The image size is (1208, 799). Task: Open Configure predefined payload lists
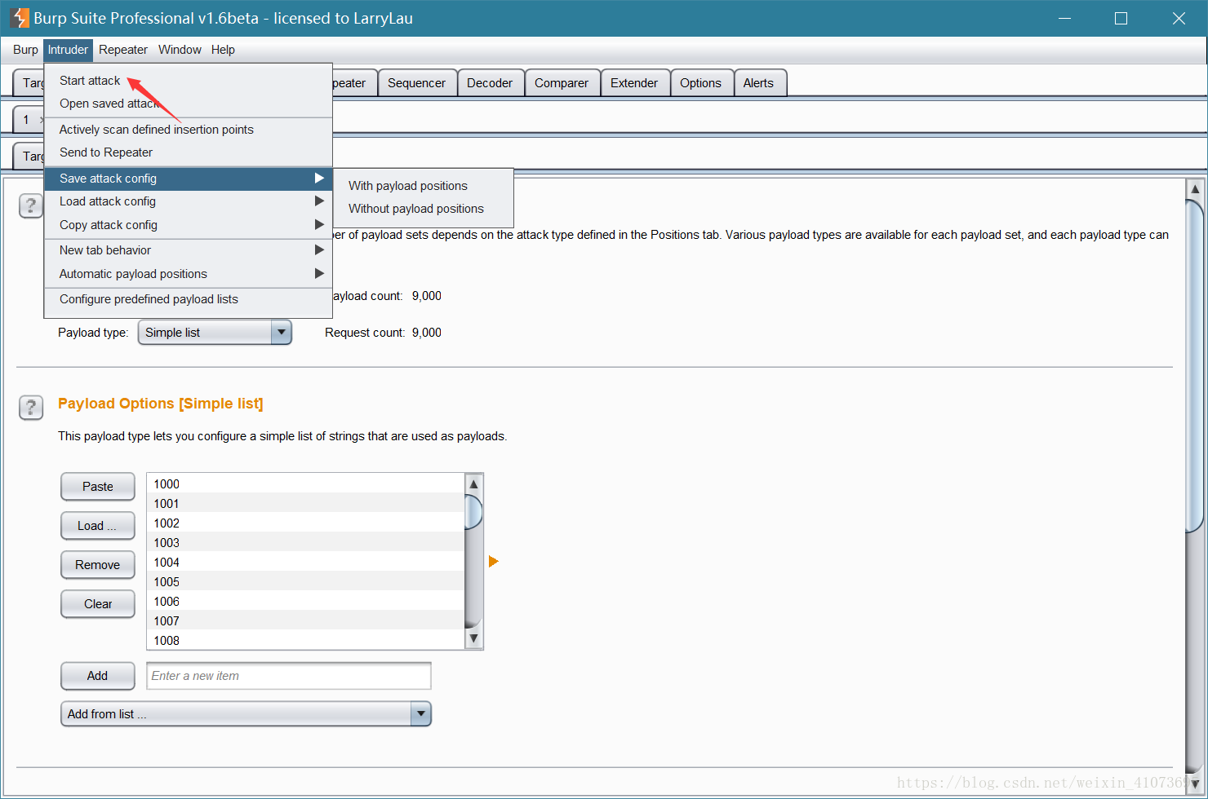pyautogui.click(x=188, y=299)
